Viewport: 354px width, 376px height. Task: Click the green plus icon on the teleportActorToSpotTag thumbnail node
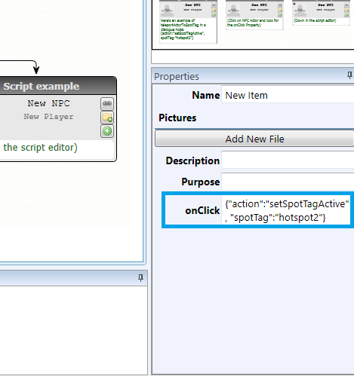click(x=214, y=15)
